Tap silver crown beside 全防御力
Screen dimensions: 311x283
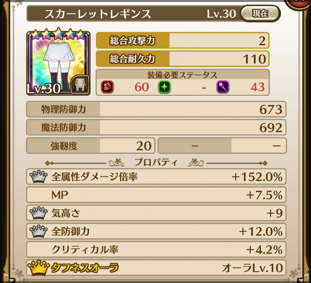(38, 231)
